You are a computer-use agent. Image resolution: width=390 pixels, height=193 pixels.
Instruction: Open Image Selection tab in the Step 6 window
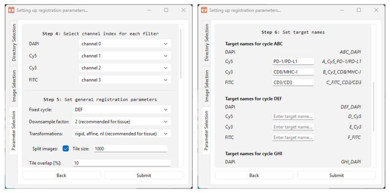coord(206,85)
